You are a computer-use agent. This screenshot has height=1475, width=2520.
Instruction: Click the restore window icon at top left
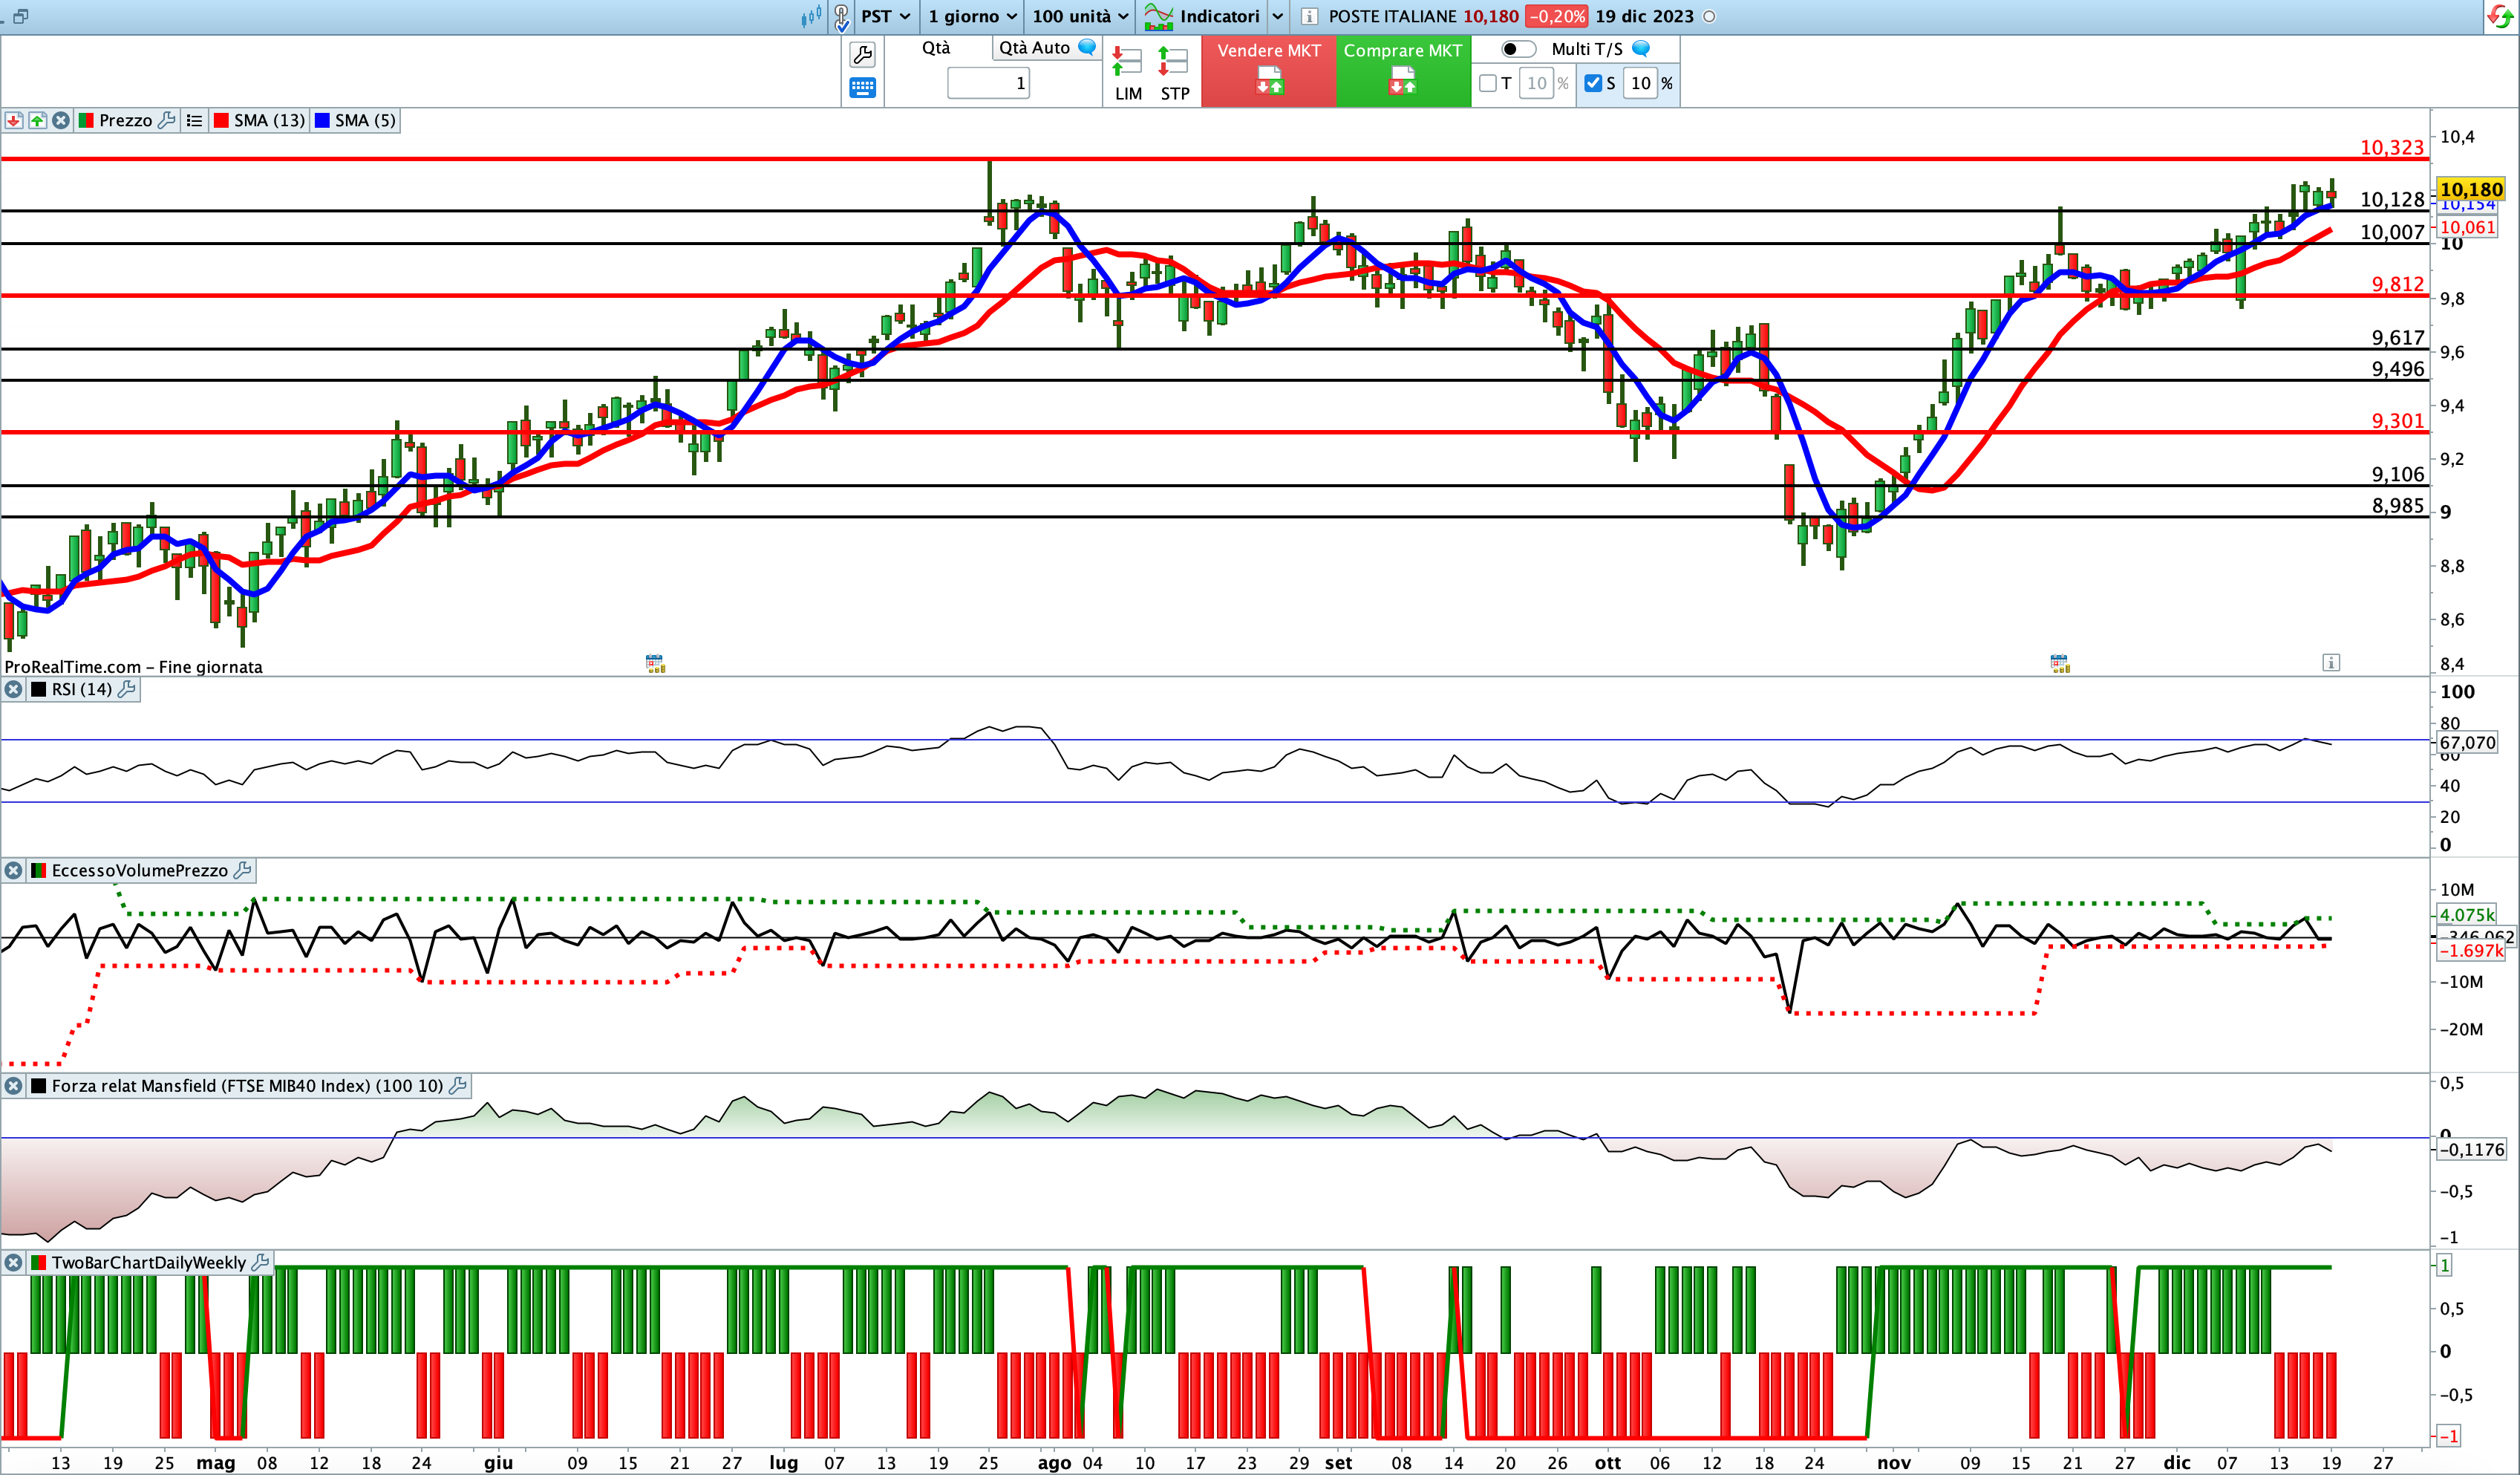pyautogui.click(x=21, y=16)
